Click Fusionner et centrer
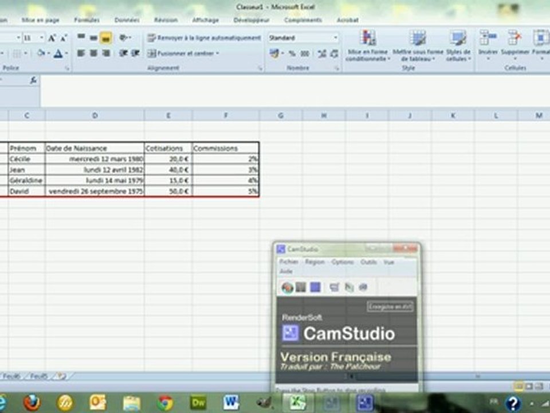Image resolution: width=550 pixels, height=413 pixels. pos(180,53)
